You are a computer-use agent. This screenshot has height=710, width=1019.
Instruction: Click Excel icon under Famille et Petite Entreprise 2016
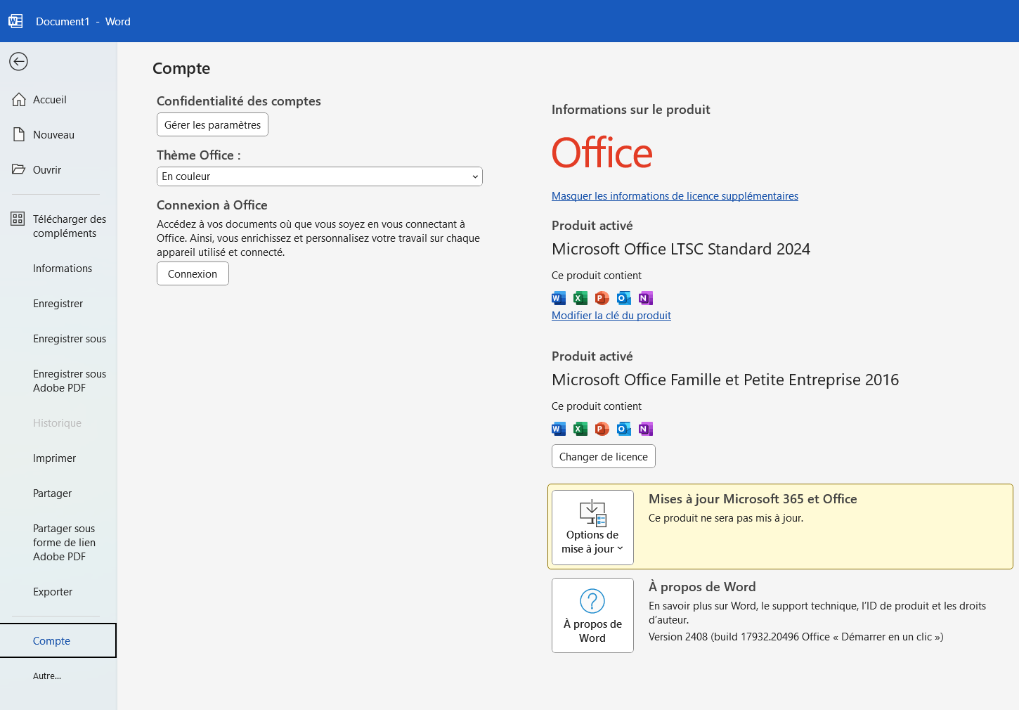(580, 429)
